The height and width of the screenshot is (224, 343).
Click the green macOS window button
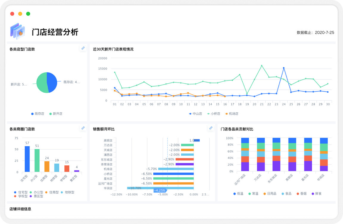[x=28, y=14]
